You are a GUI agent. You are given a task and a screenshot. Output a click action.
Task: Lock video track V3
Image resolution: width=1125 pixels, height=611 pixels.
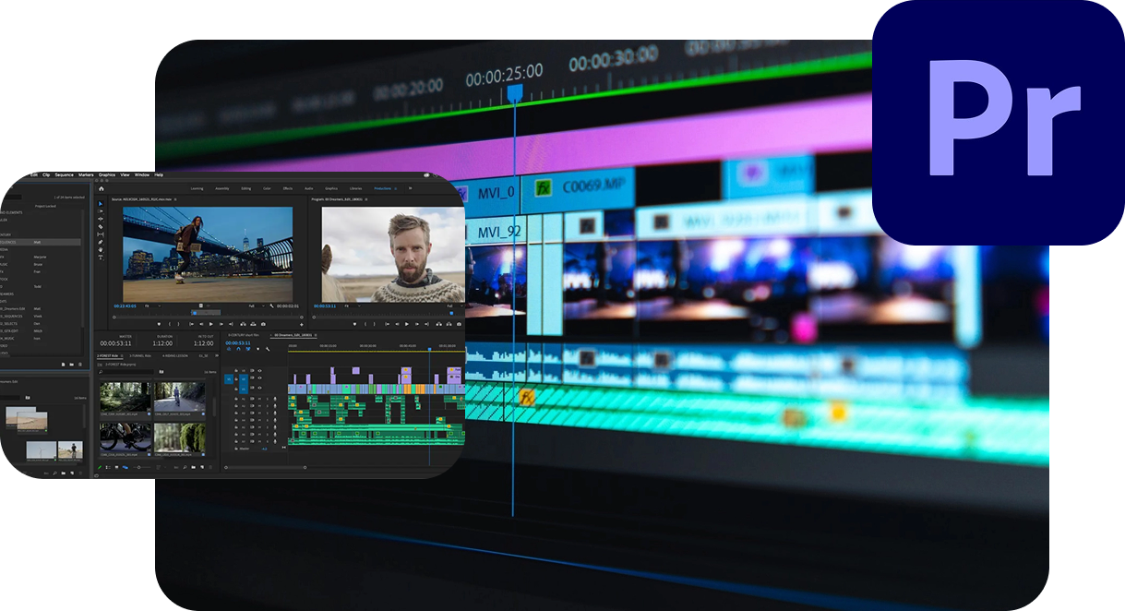click(x=236, y=370)
